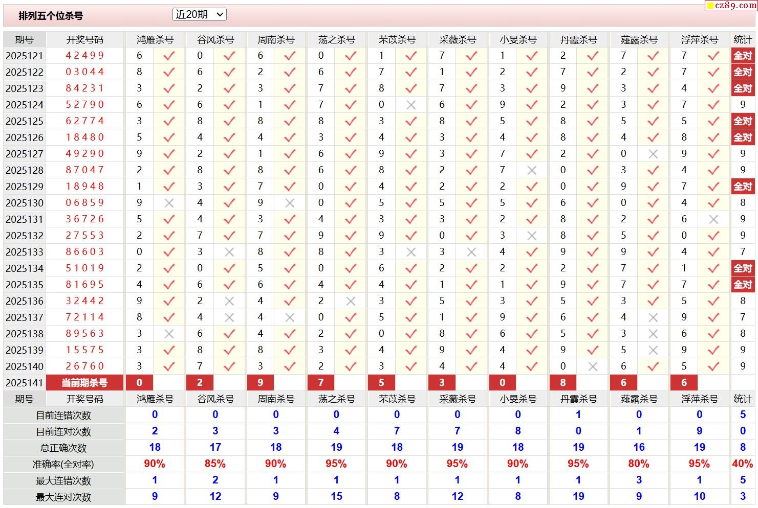Click the cross mark for 周南杀号 in row 2025137
The height and width of the screenshot is (508, 758).
tap(290, 317)
